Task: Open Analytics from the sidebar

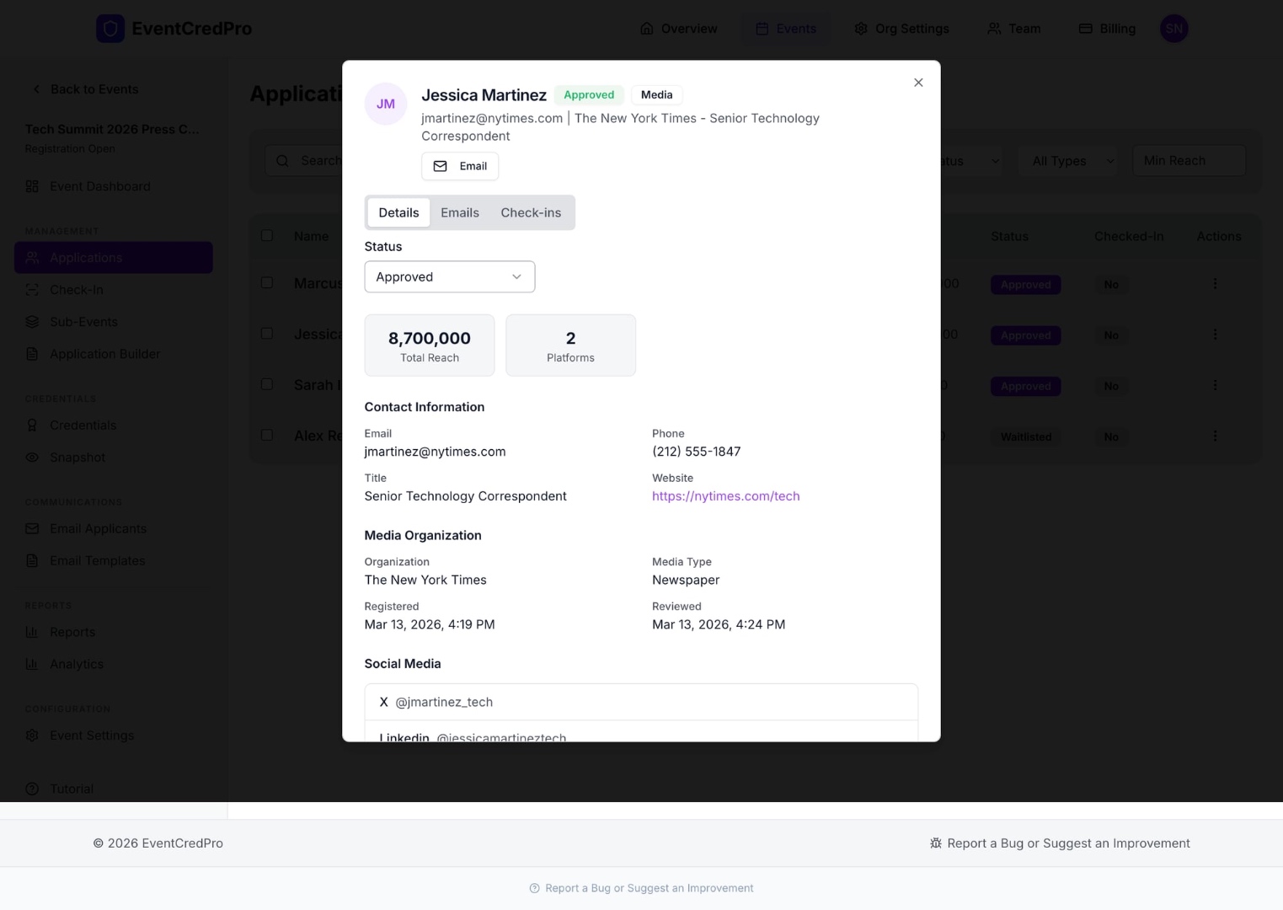Action: point(77,663)
